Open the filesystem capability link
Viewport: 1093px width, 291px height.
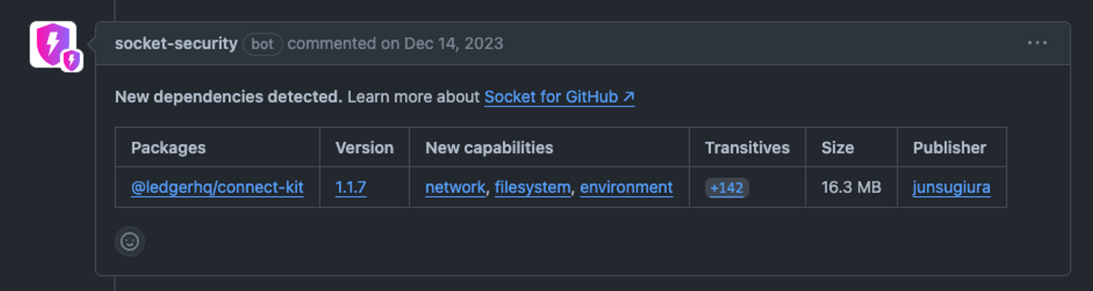click(x=532, y=187)
